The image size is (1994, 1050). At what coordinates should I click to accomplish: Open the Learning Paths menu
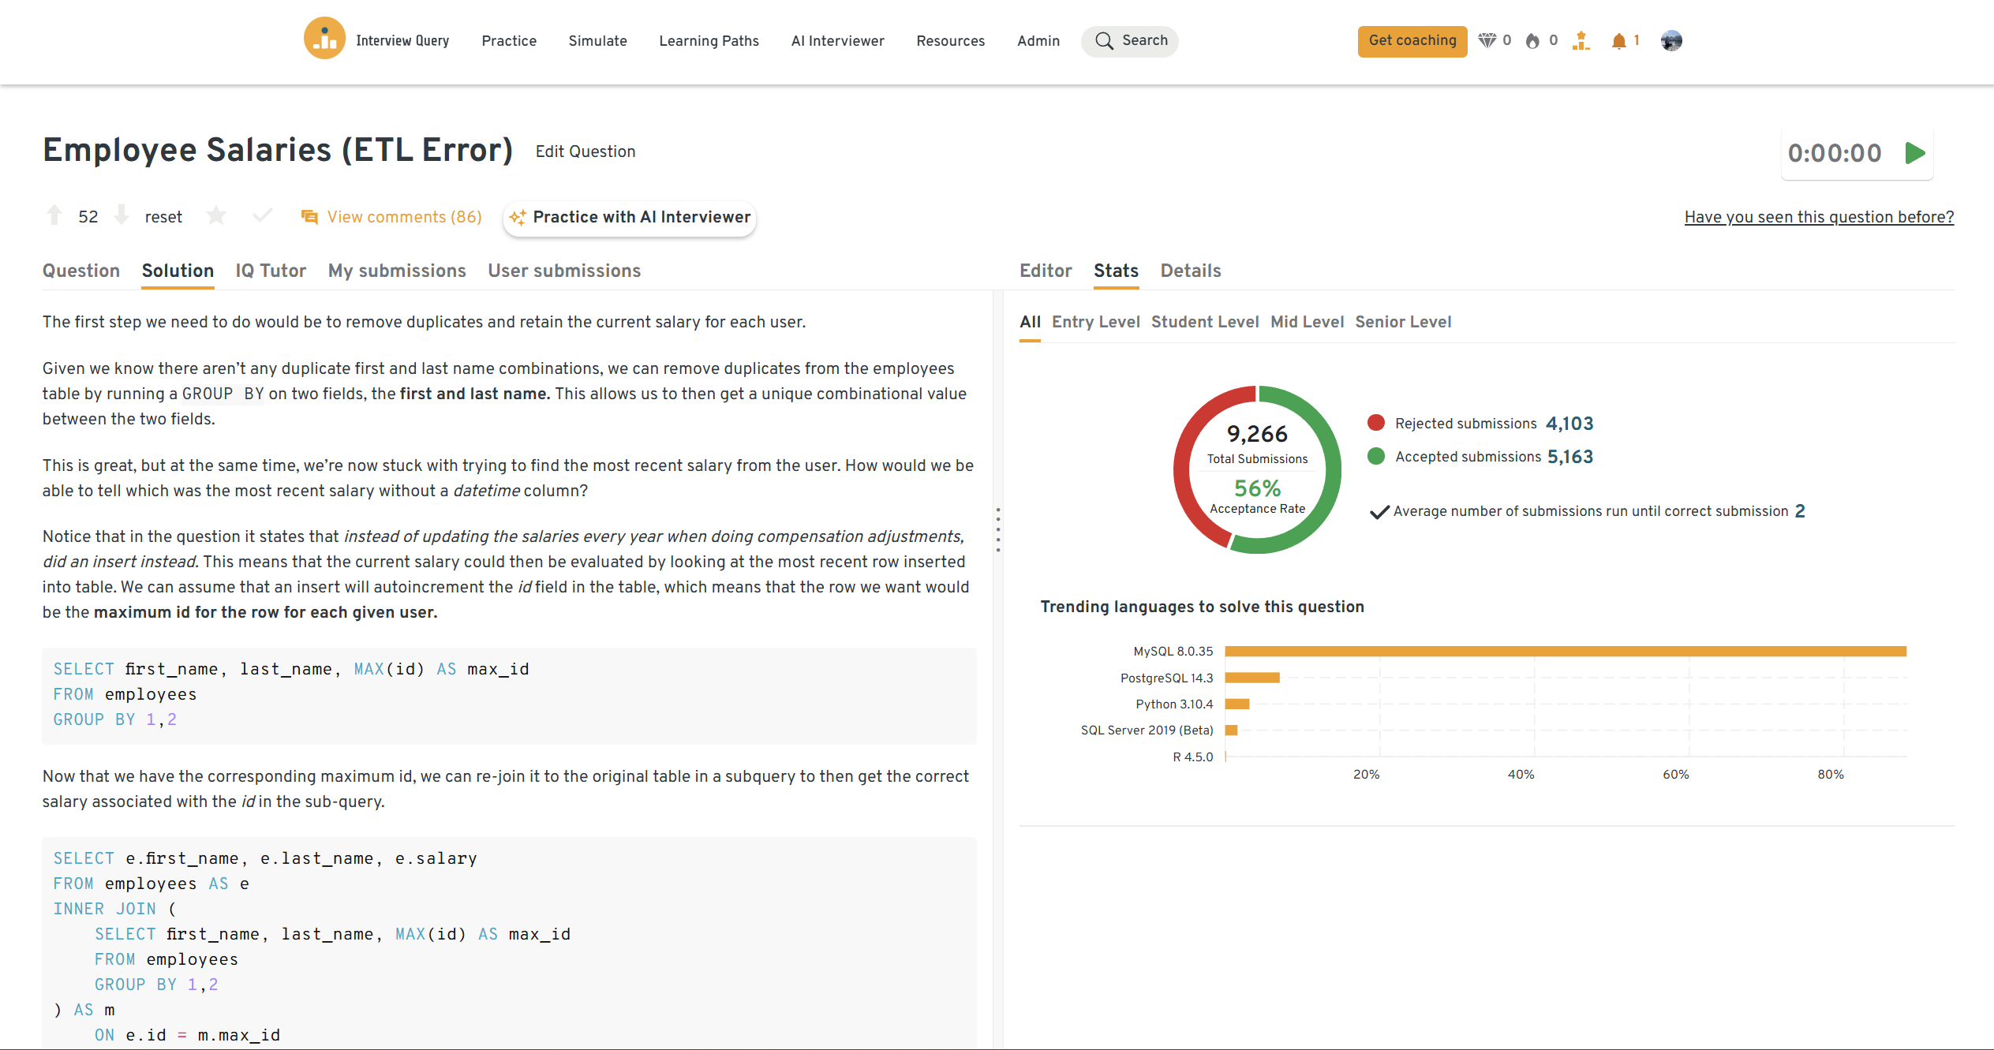point(709,41)
